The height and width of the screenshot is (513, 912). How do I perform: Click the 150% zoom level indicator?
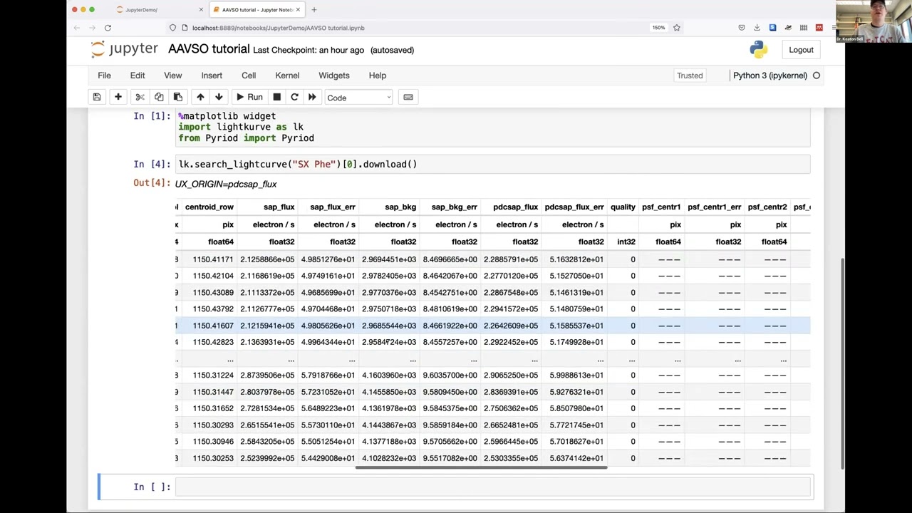point(658,28)
